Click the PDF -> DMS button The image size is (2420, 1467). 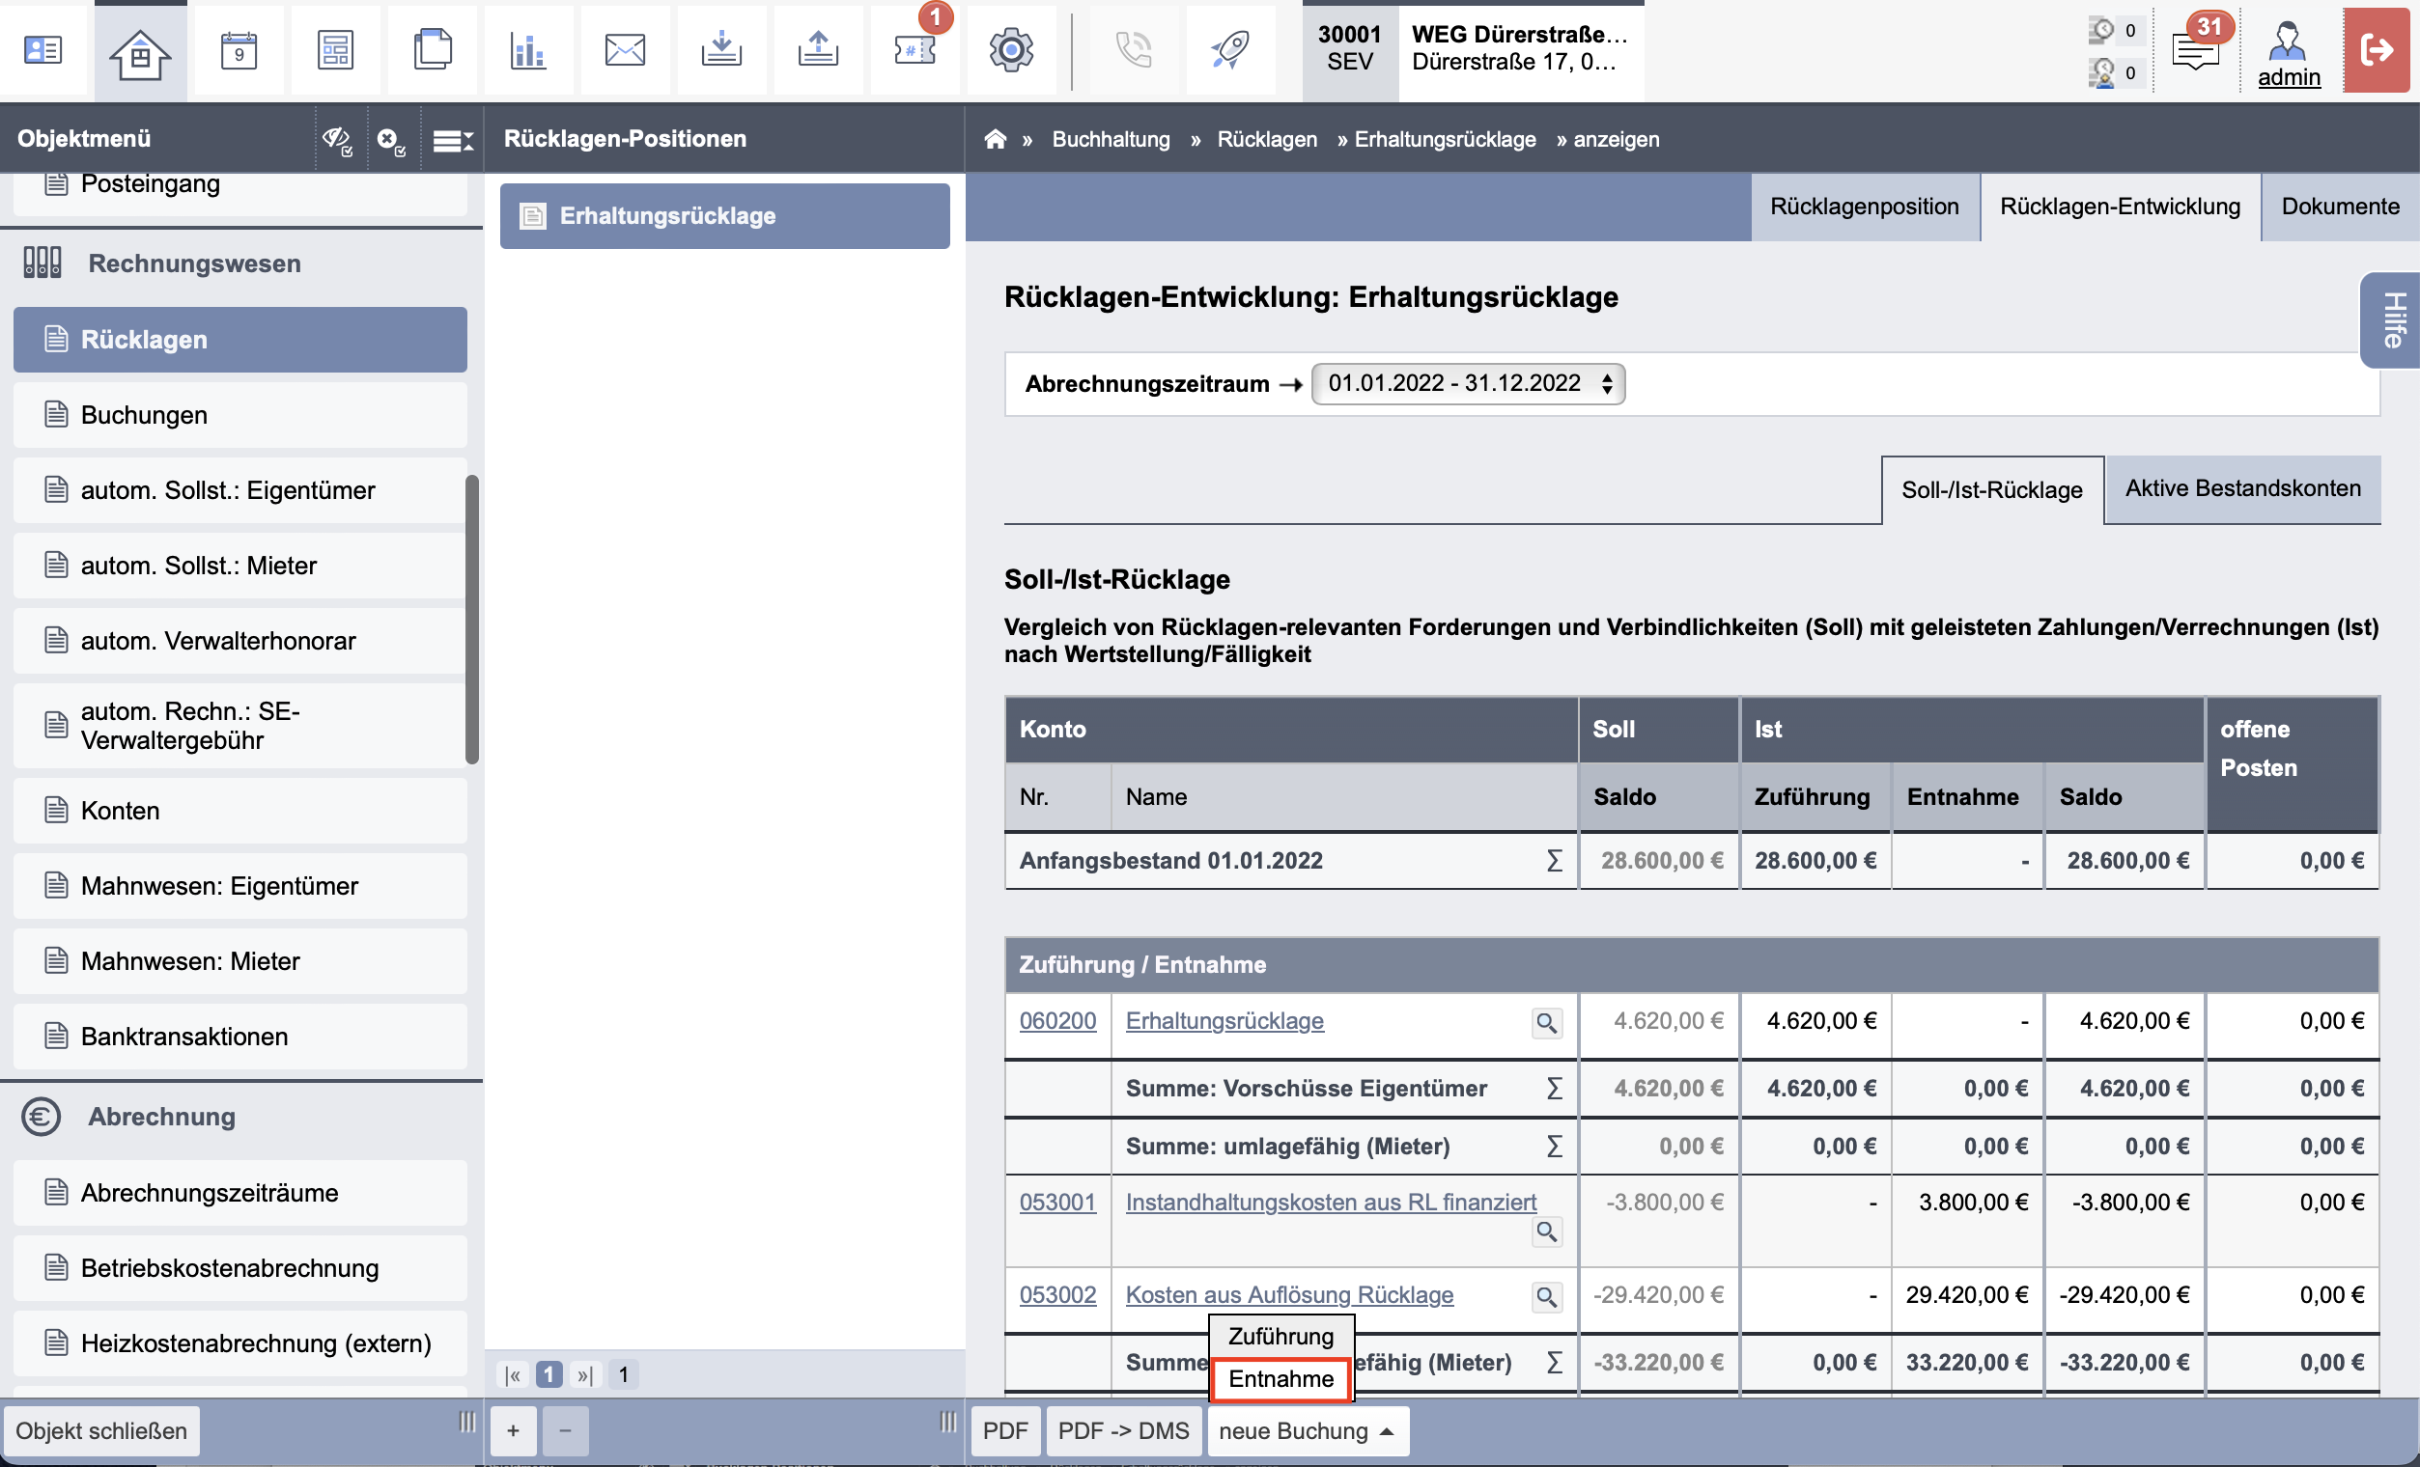tap(1124, 1430)
